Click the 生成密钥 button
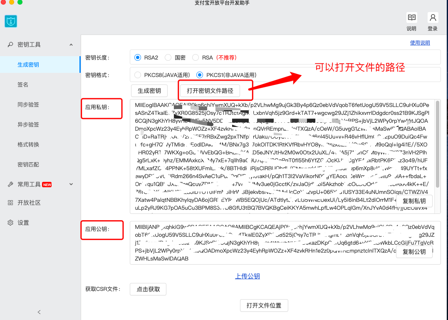Viewport: 448px width, 320px height. [x=149, y=91]
